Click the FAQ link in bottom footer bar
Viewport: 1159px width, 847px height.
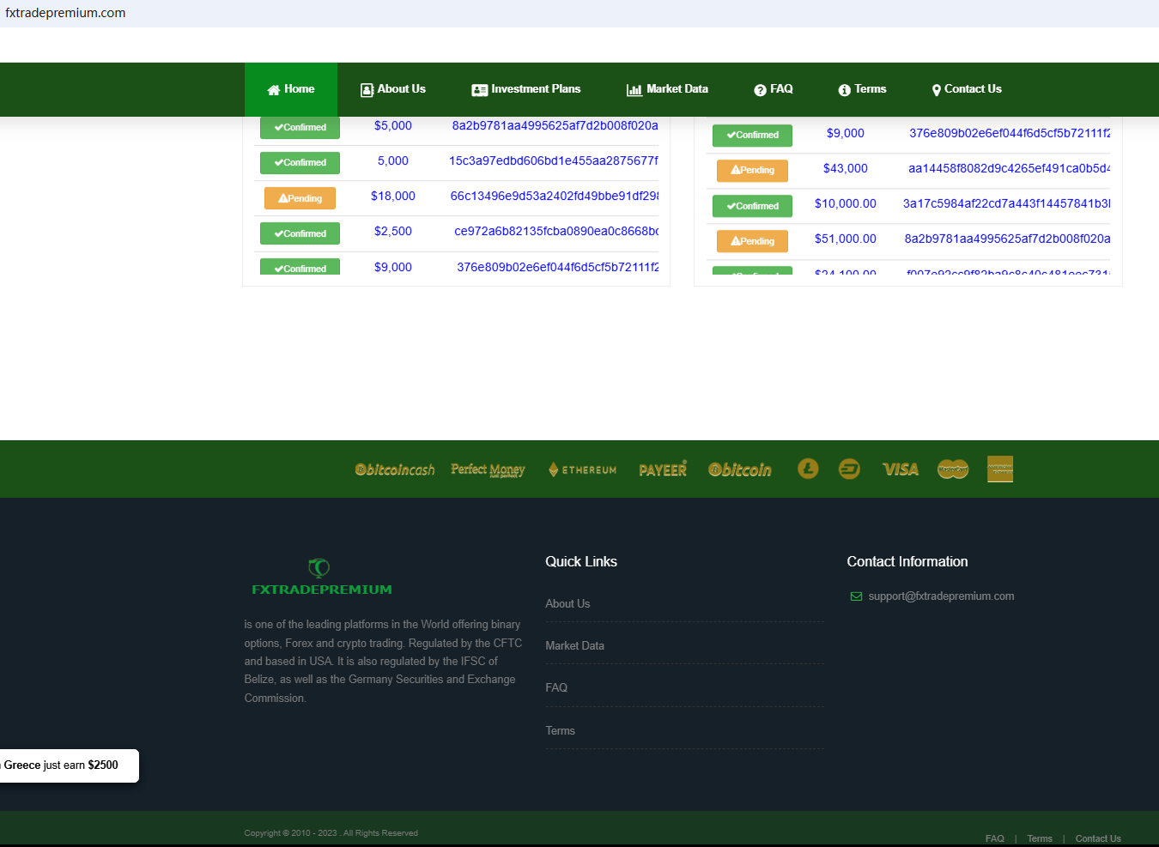[994, 838]
